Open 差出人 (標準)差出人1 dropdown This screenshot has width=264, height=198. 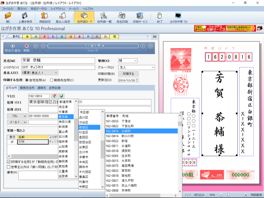tap(40, 73)
